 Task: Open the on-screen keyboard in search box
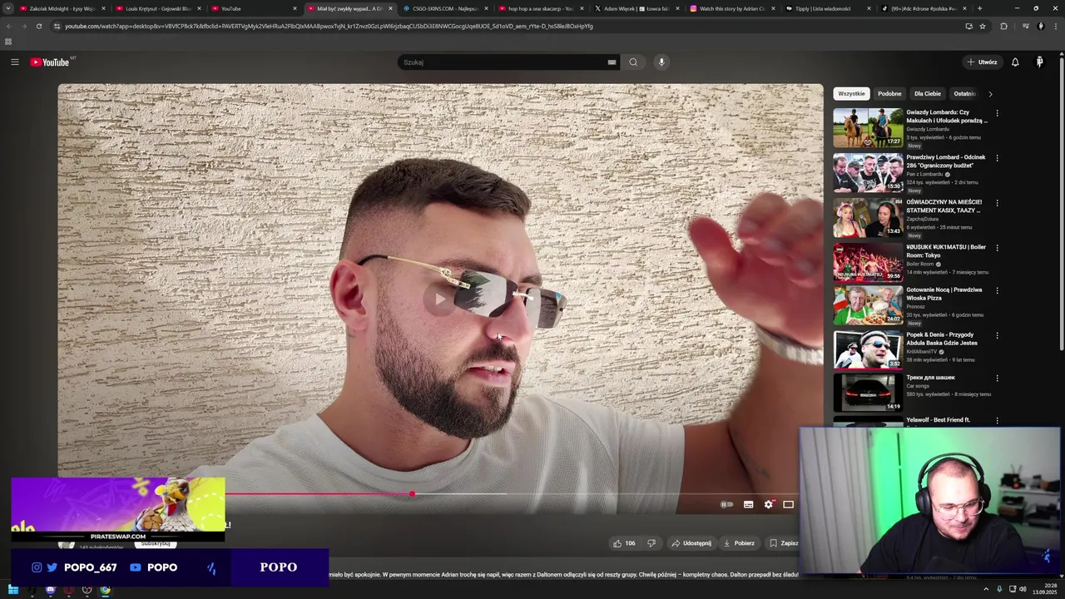[x=612, y=62]
